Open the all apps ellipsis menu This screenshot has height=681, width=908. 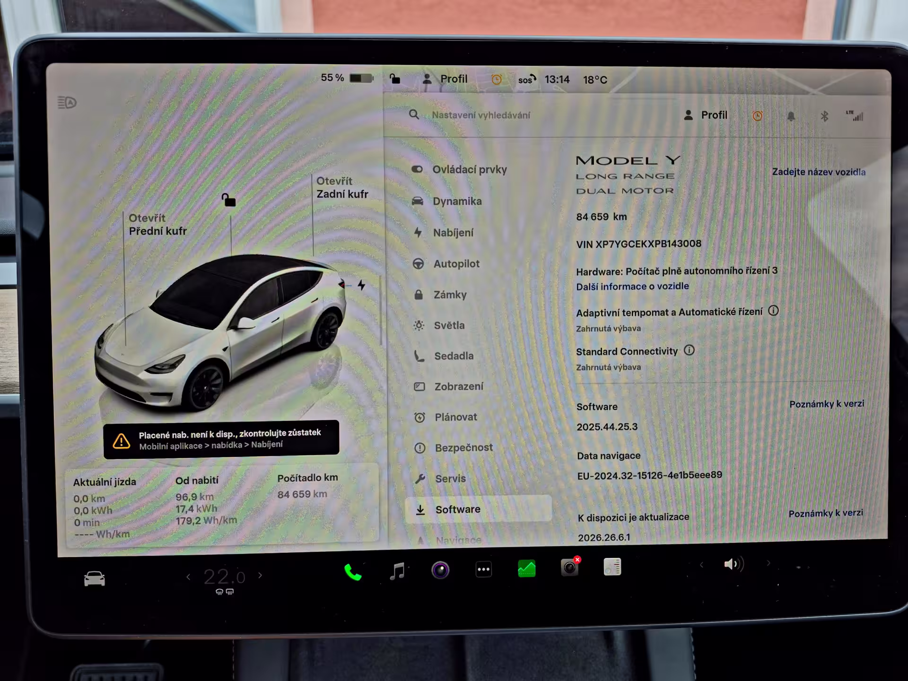(x=483, y=569)
